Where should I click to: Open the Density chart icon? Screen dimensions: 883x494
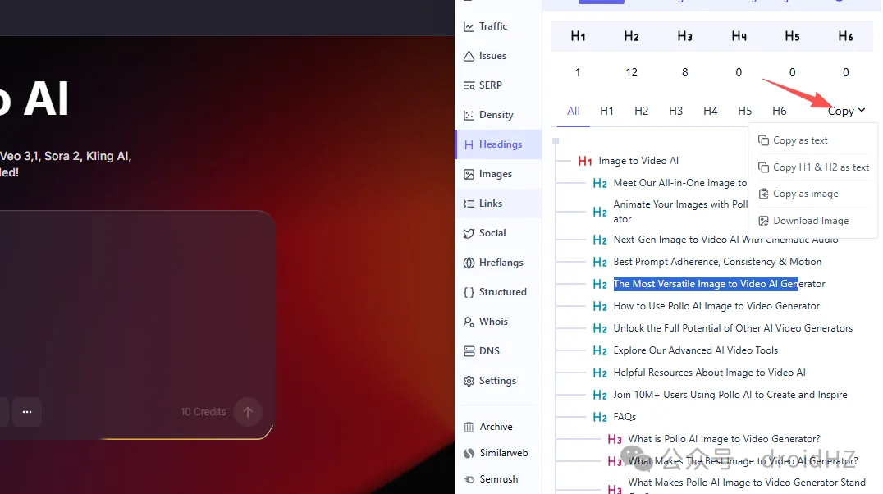point(469,115)
